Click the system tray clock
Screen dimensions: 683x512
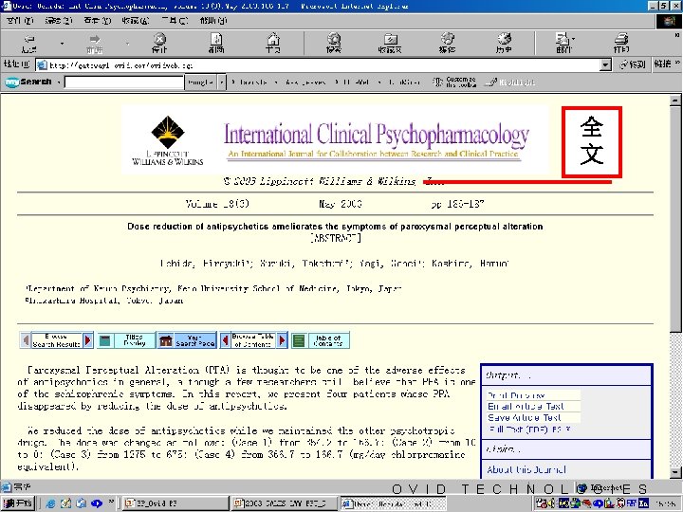(x=665, y=503)
